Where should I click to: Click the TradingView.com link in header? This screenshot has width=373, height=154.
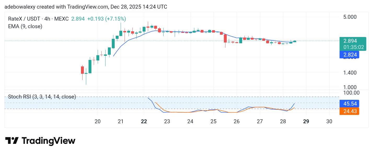tap(85, 7)
